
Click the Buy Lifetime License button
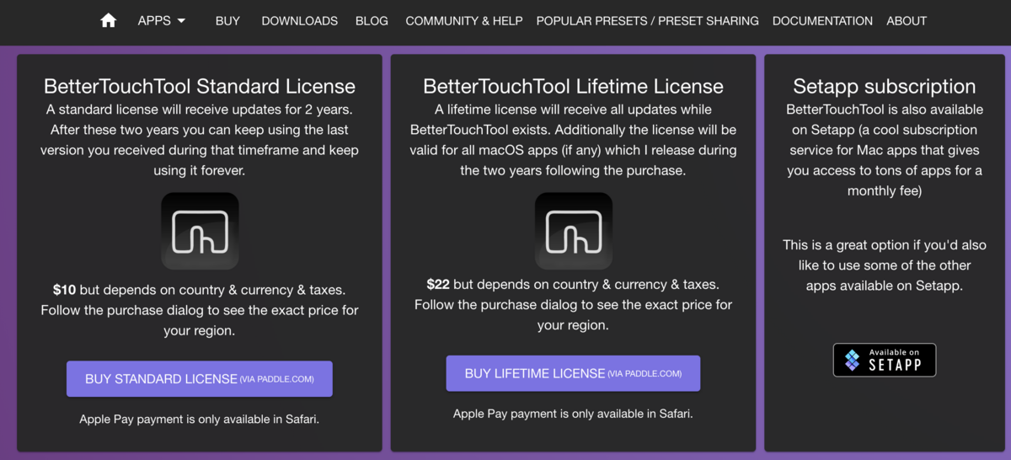tap(573, 373)
